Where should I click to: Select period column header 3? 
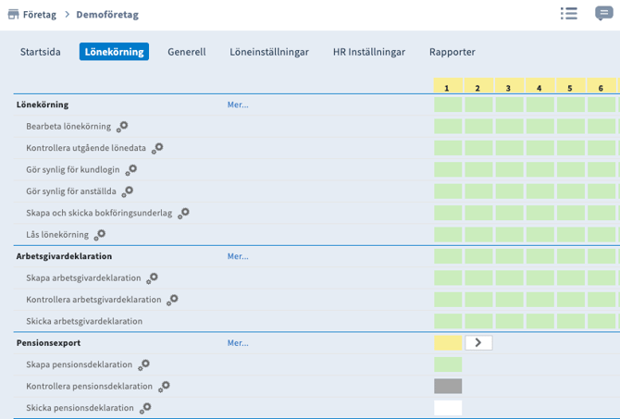coord(508,88)
